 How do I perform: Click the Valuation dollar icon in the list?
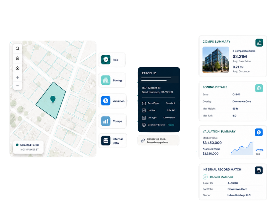click(106, 101)
